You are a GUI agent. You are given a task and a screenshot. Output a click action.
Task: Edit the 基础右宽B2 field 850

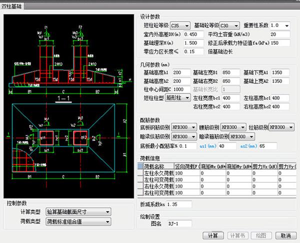[230, 81]
